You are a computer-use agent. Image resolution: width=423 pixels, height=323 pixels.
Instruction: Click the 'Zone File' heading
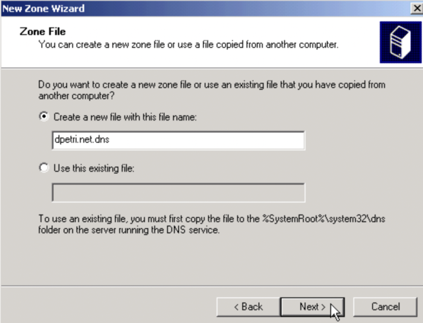coord(43,31)
